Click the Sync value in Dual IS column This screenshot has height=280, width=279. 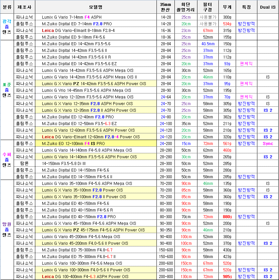click(268, 144)
